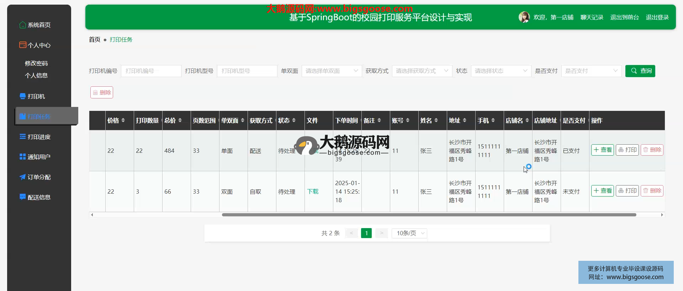Click the 通知用户 grid icon in sidebar
This screenshot has width=683, height=291.
point(22,157)
